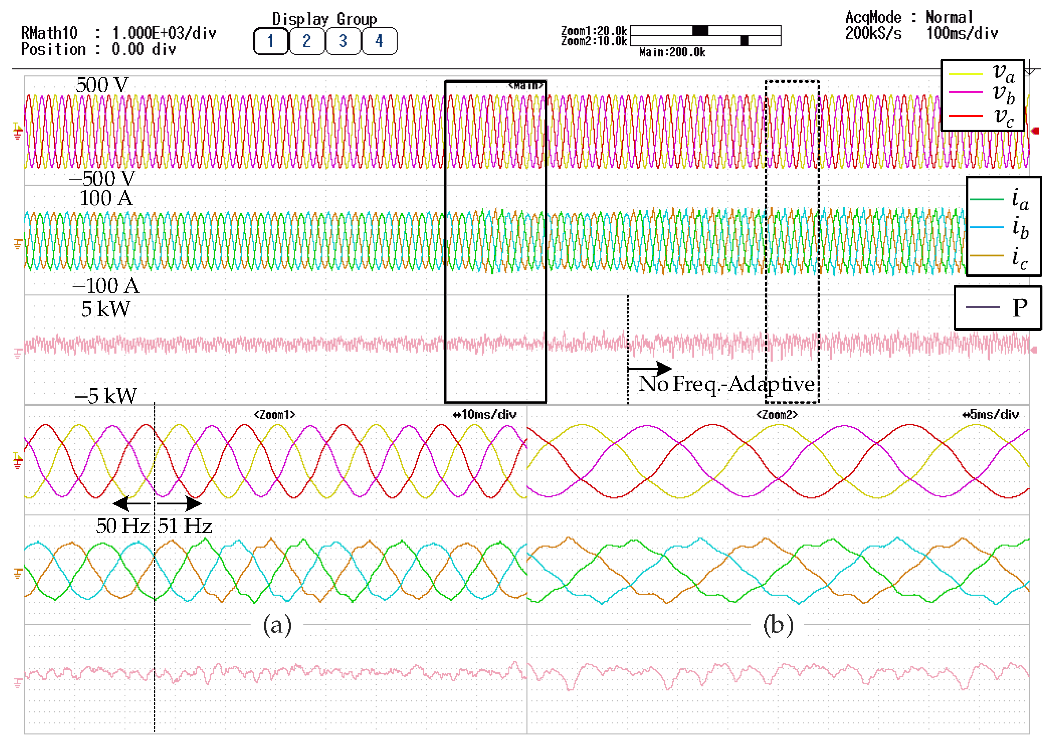Click the red trigger level arrow at right

coord(1035,131)
